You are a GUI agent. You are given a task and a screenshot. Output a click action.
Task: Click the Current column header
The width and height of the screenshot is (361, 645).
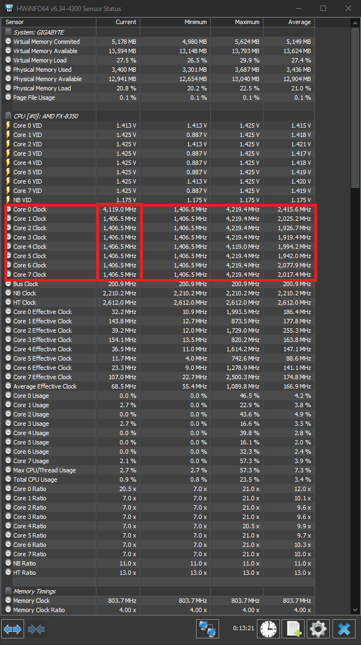coord(118,22)
